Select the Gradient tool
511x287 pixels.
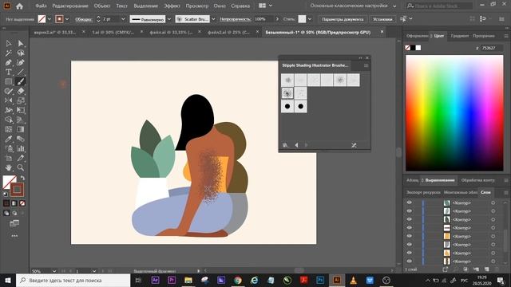pos(21,129)
